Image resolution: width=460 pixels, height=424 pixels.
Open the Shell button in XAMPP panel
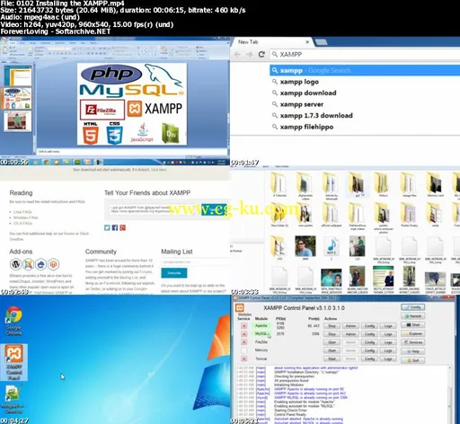point(412,325)
